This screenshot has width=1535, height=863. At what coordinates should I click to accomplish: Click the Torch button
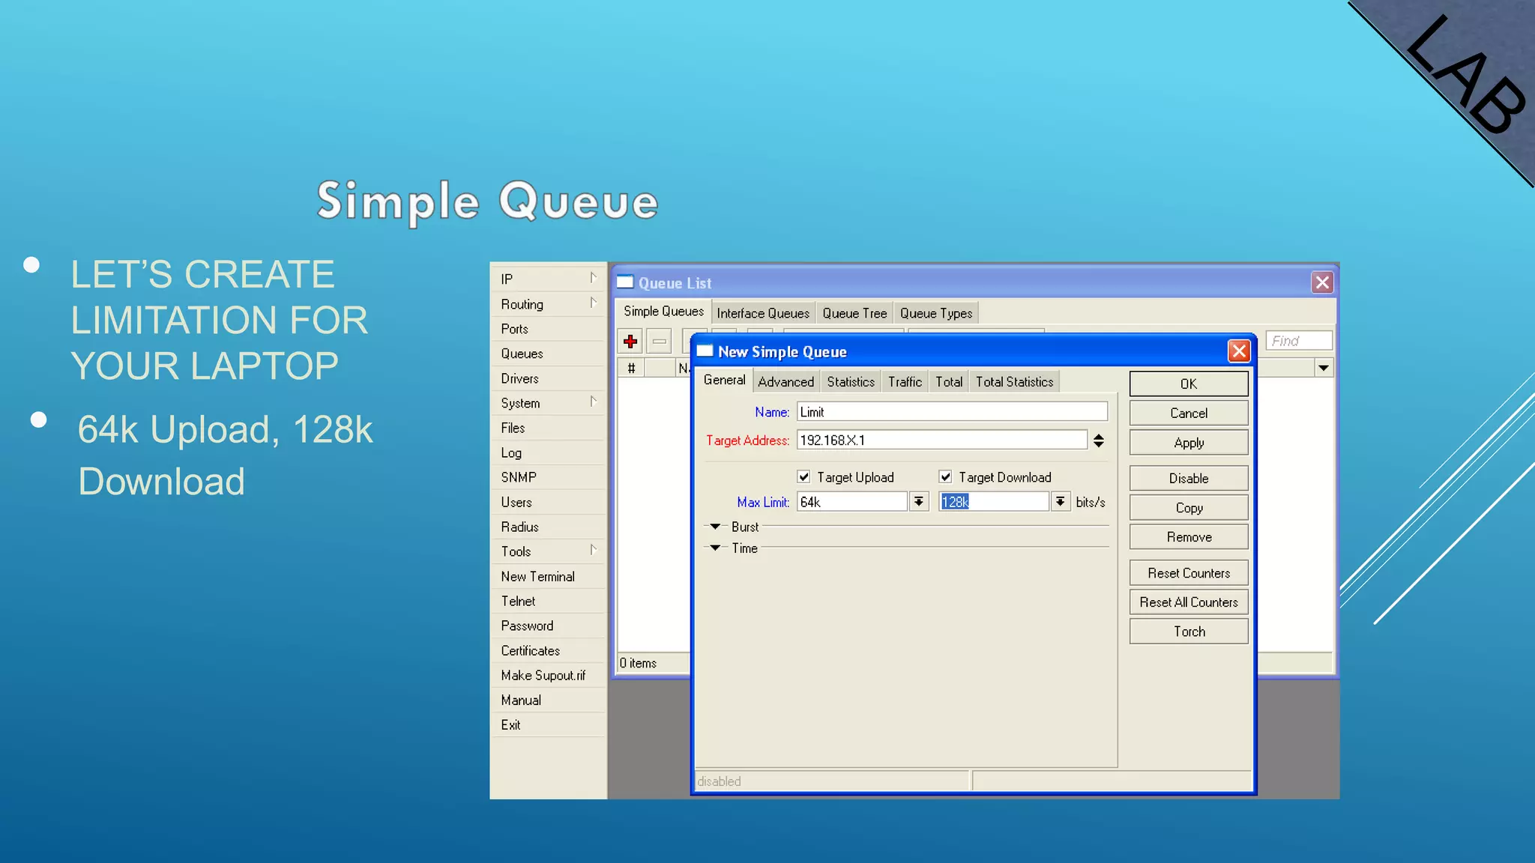pyautogui.click(x=1189, y=632)
